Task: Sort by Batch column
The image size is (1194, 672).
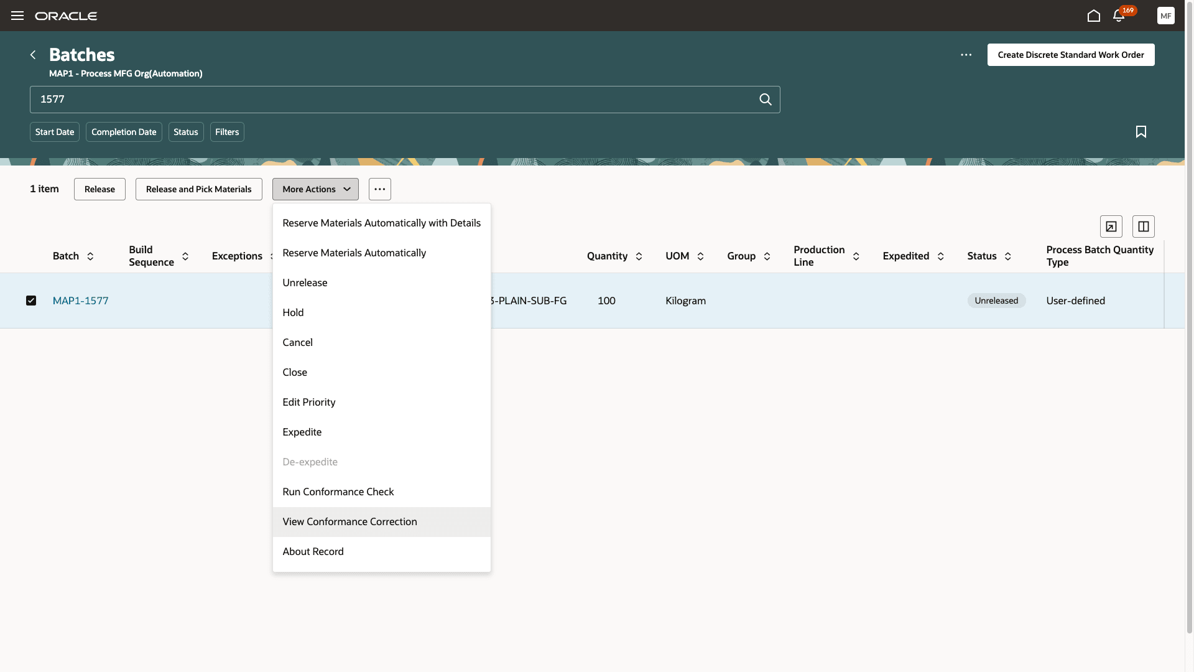Action: tap(90, 256)
